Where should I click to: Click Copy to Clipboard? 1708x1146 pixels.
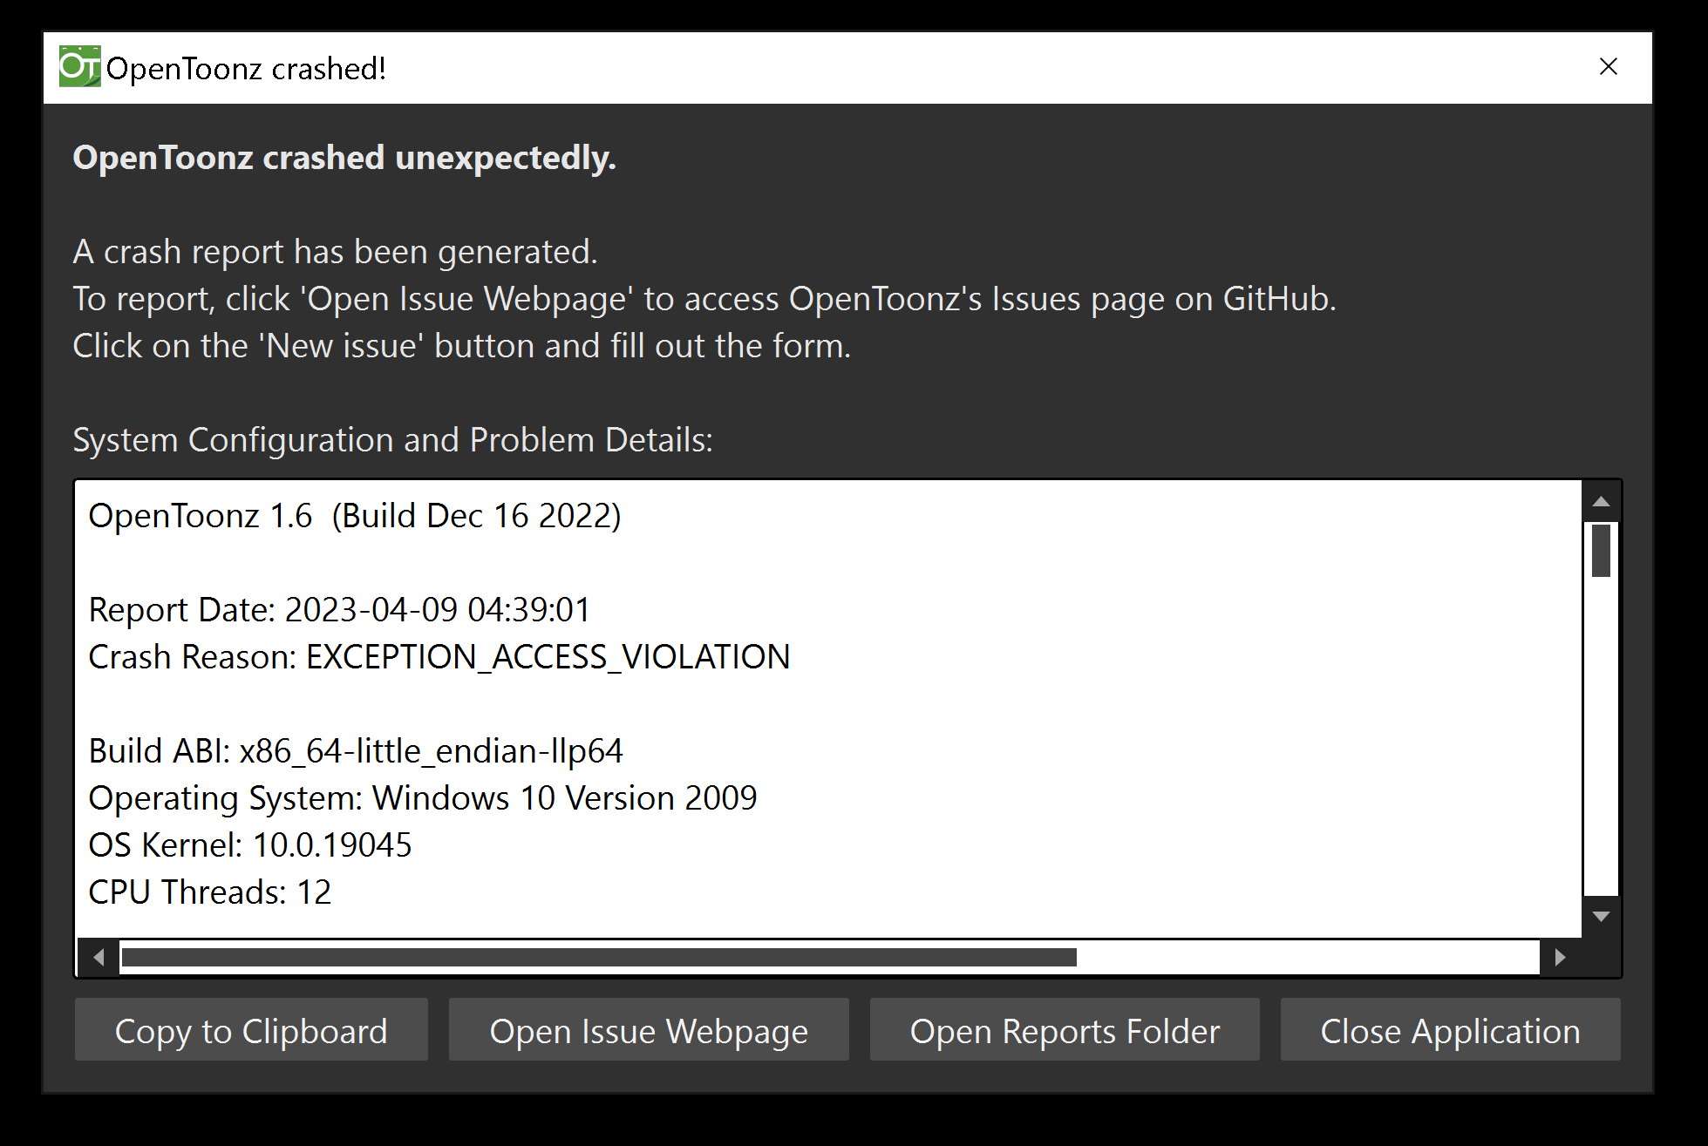251,1030
